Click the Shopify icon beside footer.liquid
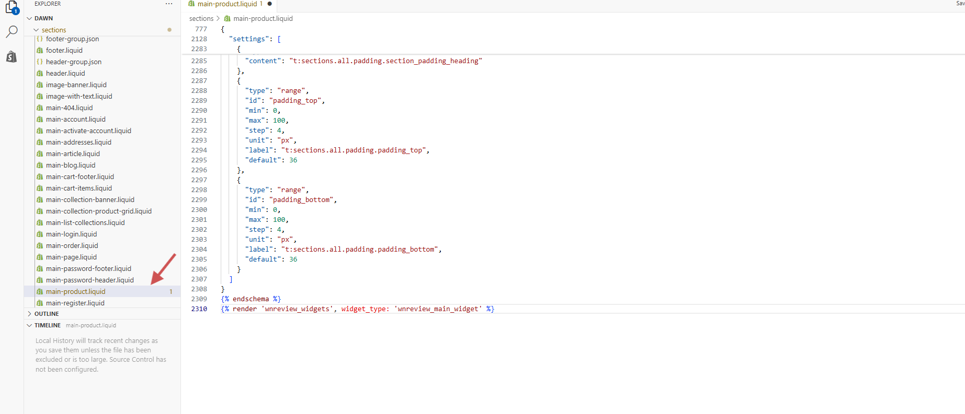The height and width of the screenshot is (414, 965). [x=40, y=51]
